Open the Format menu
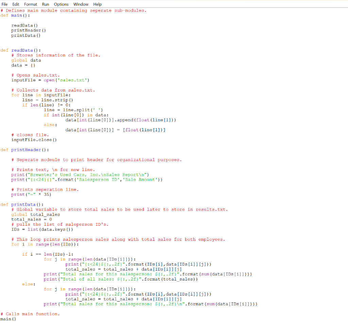This screenshot has height=325, width=348. tap(30, 4)
